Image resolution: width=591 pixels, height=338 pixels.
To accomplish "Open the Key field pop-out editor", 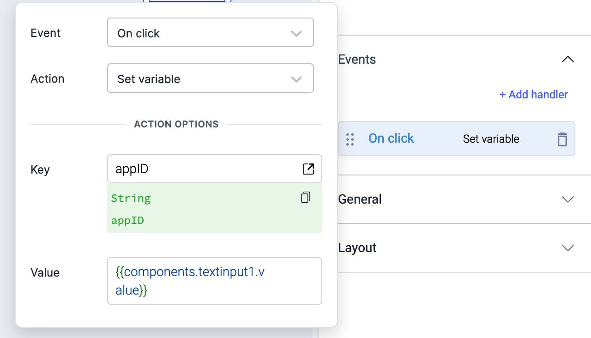I will [308, 169].
